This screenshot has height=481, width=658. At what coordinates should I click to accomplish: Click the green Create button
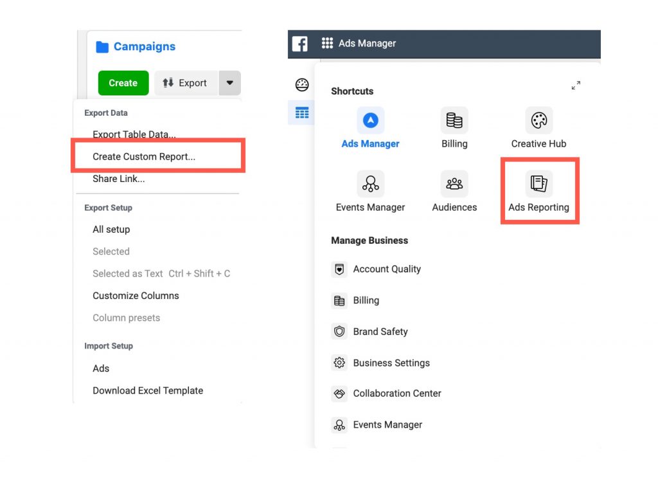[x=123, y=83]
